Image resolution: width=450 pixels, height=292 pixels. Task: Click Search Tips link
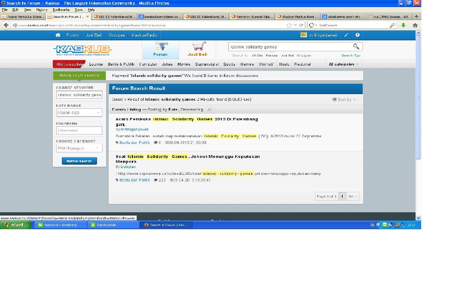coord(351,55)
